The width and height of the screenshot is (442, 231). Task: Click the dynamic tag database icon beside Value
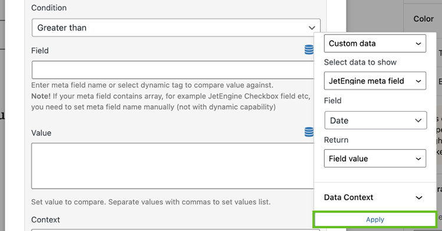[x=309, y=132]
